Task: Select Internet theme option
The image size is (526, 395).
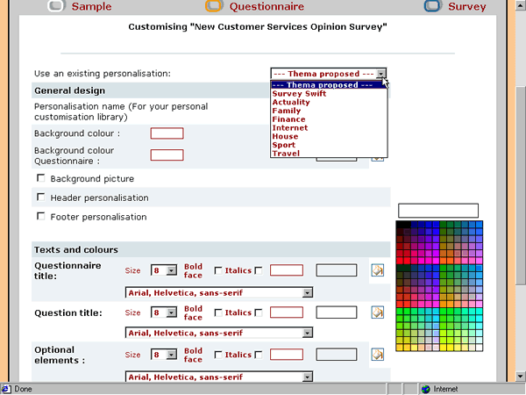Action: (329, 128)
